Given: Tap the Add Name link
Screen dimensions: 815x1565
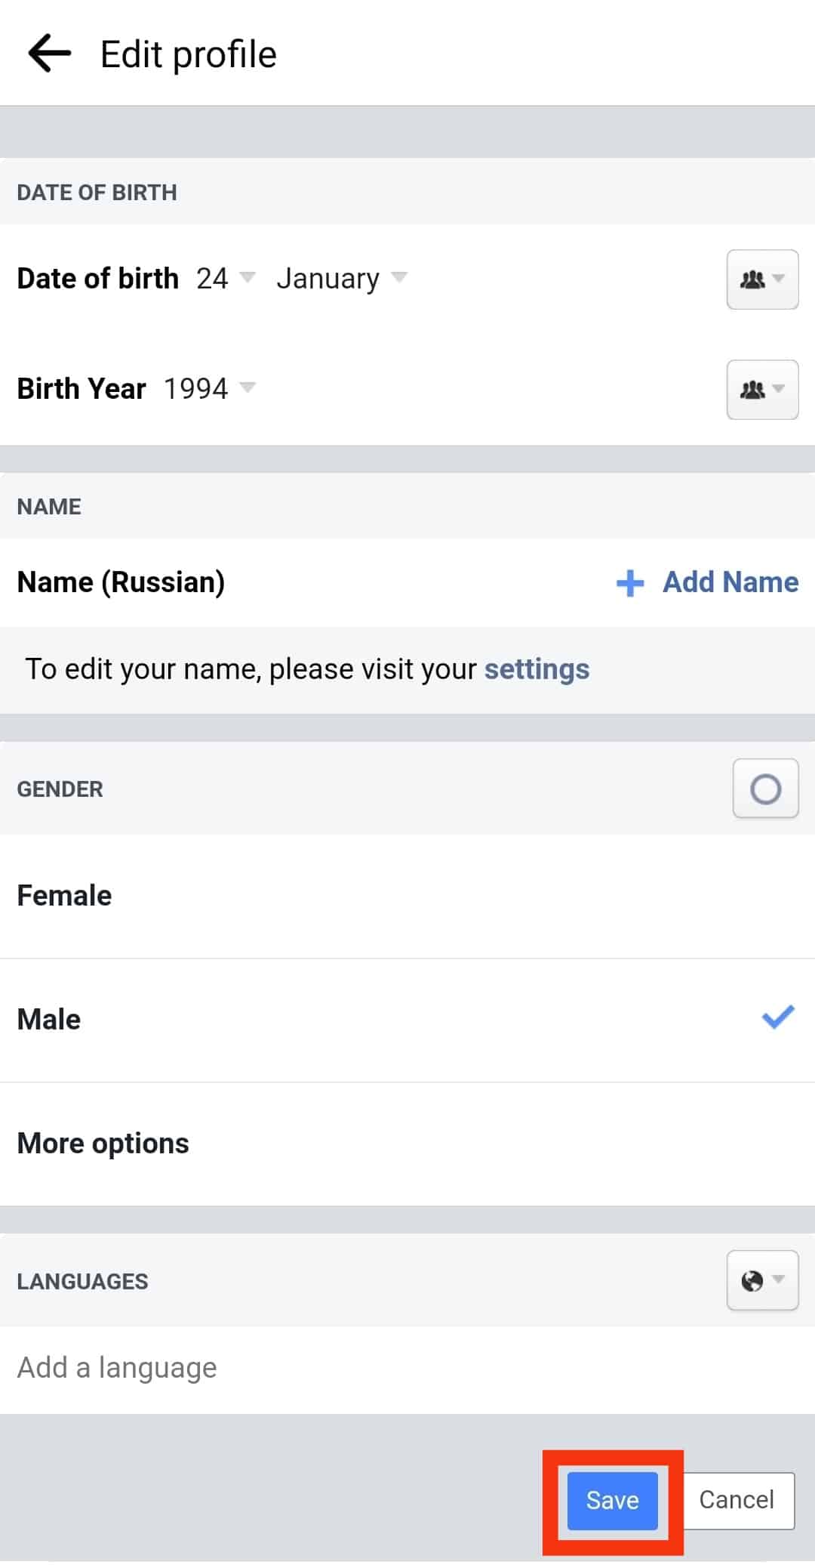Looking at the screenshot, I should pos(730,582).
